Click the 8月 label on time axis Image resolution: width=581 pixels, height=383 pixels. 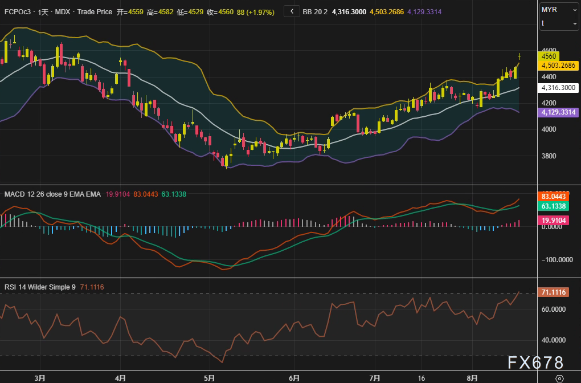click(x=472, y=377)
